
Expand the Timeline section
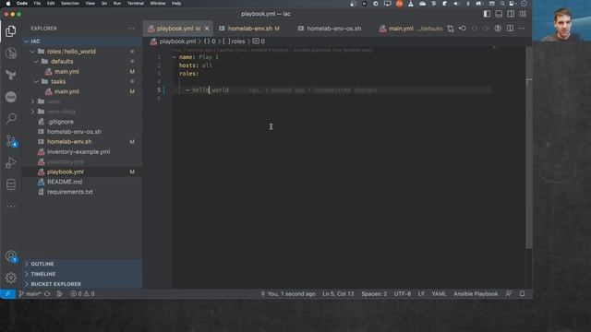[82, 274]
